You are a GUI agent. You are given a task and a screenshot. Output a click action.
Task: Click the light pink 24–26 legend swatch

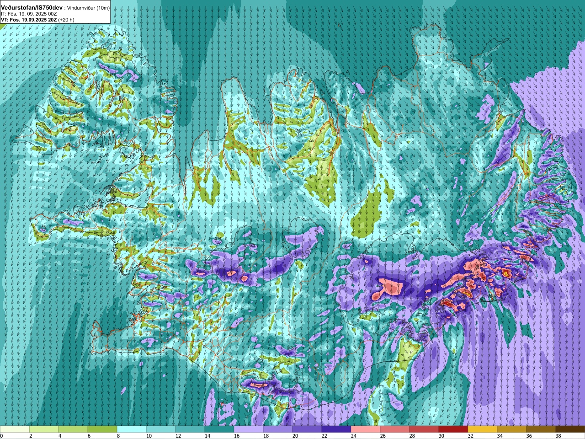366,429
